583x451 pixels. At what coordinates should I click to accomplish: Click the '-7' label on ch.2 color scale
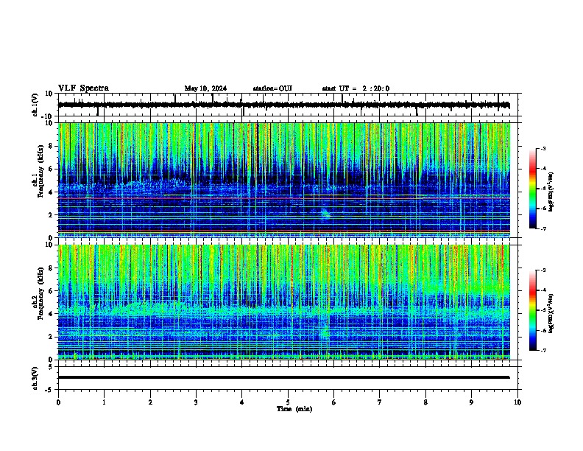click(543, 350)
